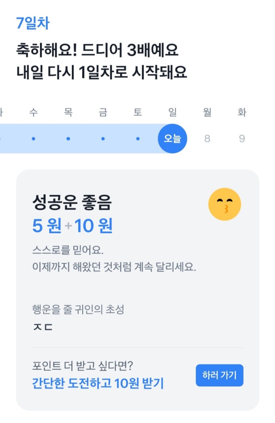Tap the dot under 토

(138, 139)
